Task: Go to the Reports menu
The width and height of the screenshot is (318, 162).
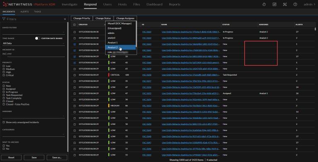Action: [x=175, y=4]
